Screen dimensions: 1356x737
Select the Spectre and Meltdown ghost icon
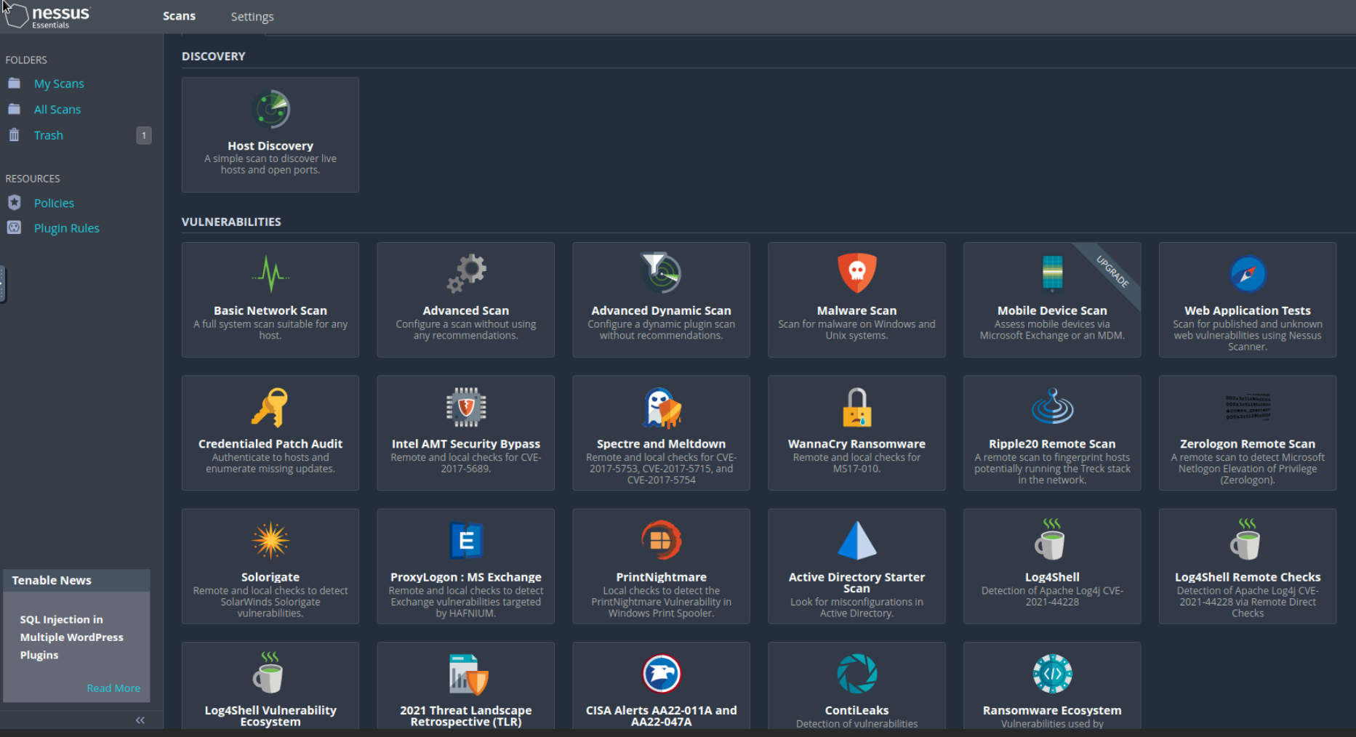pos(661,408)
